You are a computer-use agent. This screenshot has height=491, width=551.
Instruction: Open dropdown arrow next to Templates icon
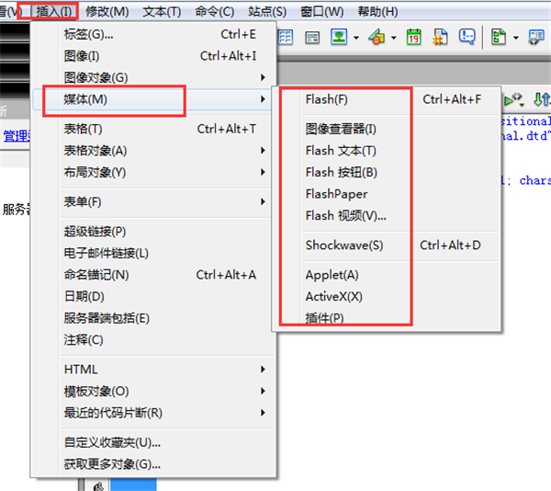coord(516,39)
